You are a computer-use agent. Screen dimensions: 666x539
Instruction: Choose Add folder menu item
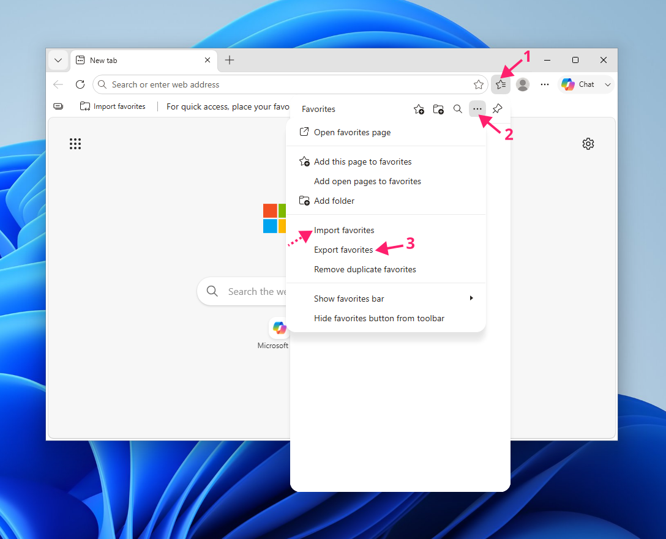[386, 201]
